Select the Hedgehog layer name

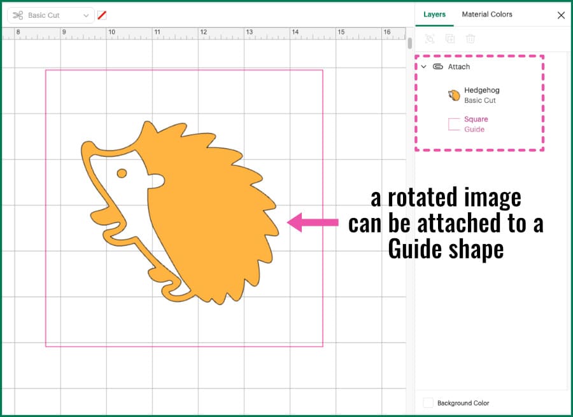click(x=482, y=90)
